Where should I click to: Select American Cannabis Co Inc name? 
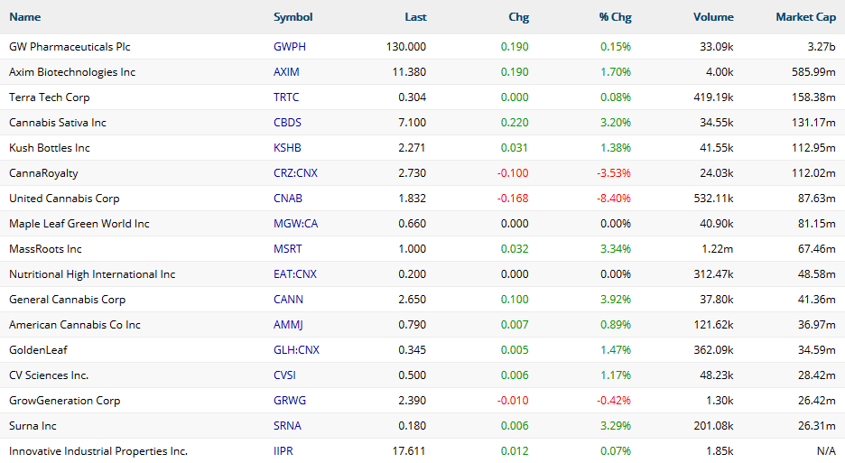(75, 326)
